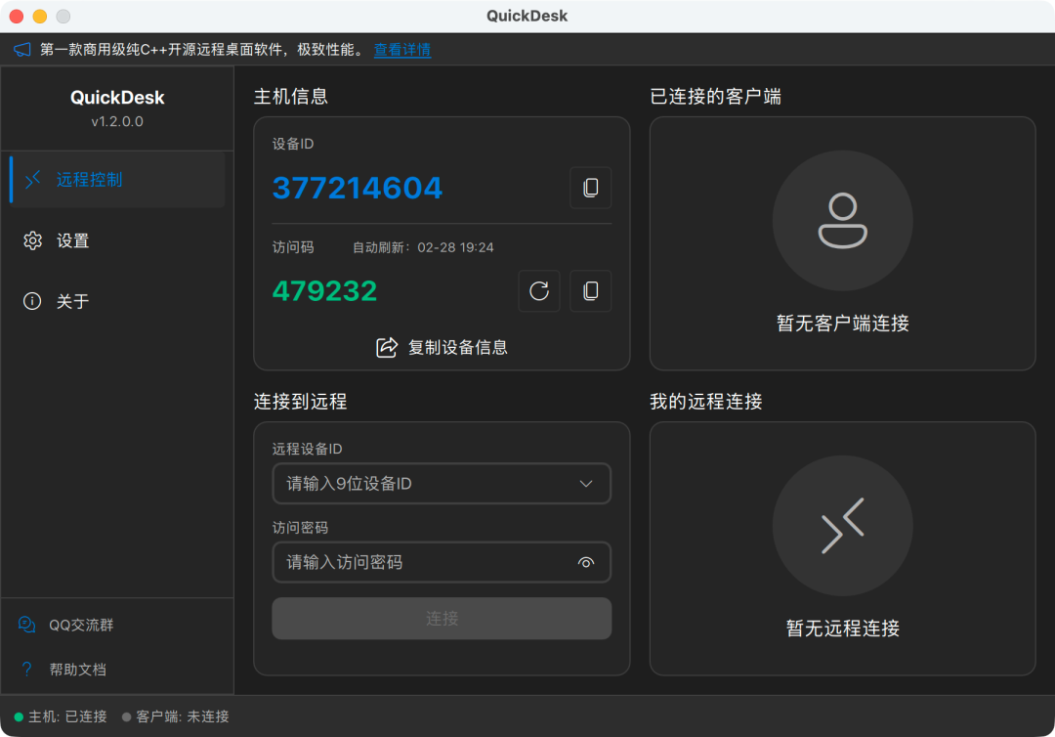Select the 远程控制 lightning icon in sidebar
Screen dimensions: 1055x737
tap(32, 180)
